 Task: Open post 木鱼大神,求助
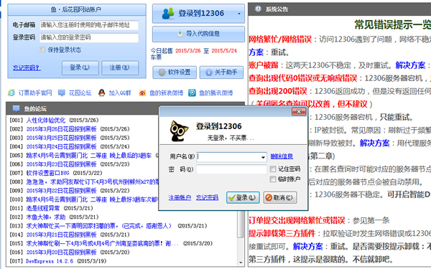46,217
